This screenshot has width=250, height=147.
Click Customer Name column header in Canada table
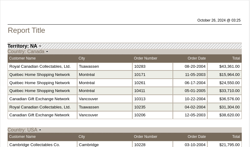tap(22, 58)
